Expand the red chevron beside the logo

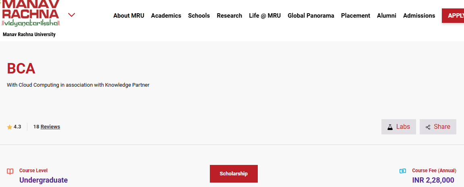[x=71, y=15]
